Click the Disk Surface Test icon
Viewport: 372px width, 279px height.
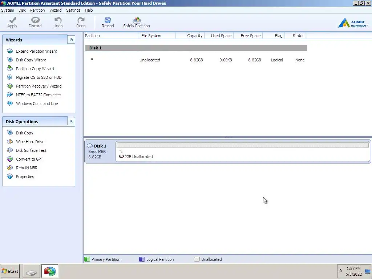pos(10,150)
